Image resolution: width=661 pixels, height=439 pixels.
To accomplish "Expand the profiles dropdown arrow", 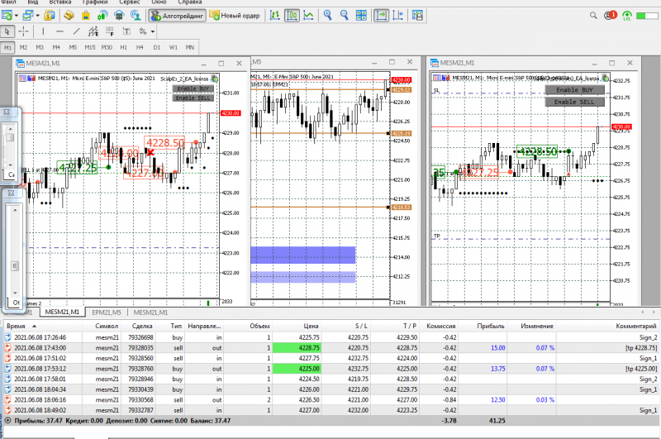I will click(37, 16).
